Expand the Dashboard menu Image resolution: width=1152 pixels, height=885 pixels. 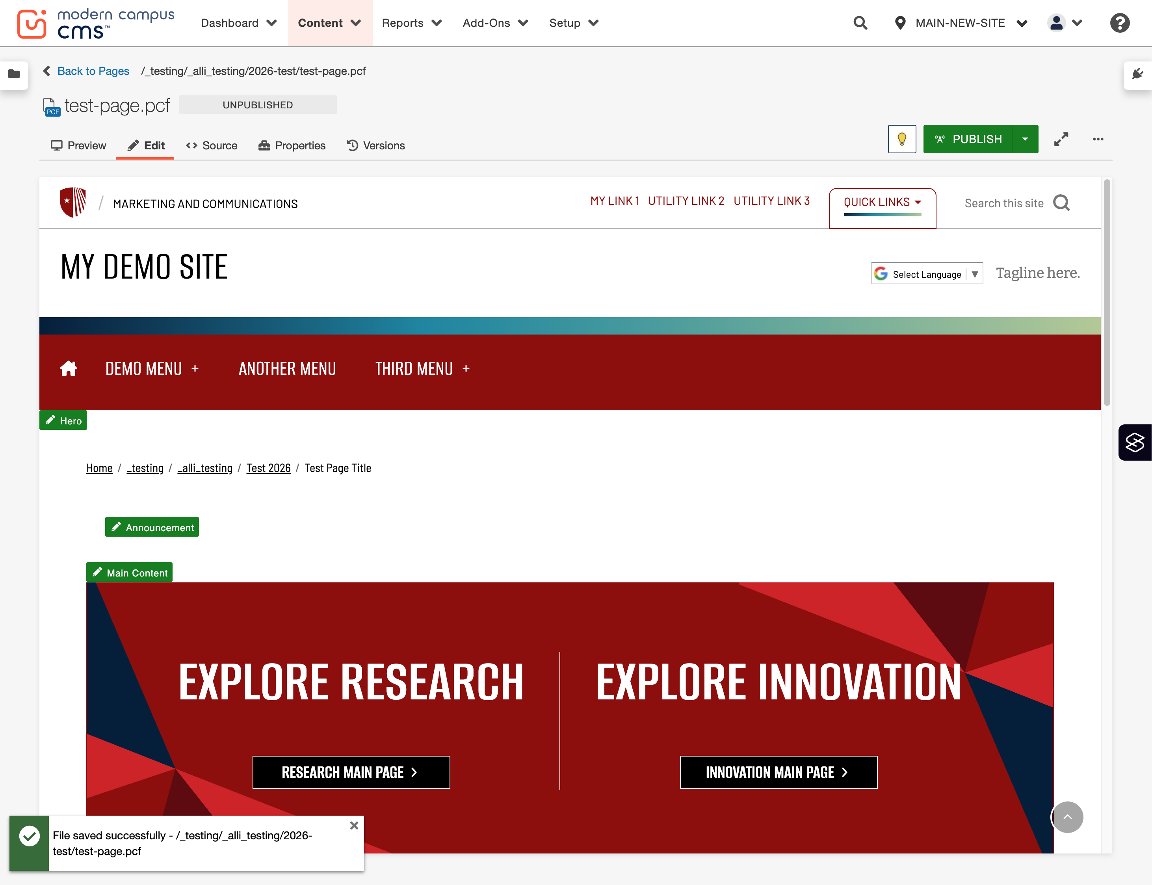tap(239, 22)
